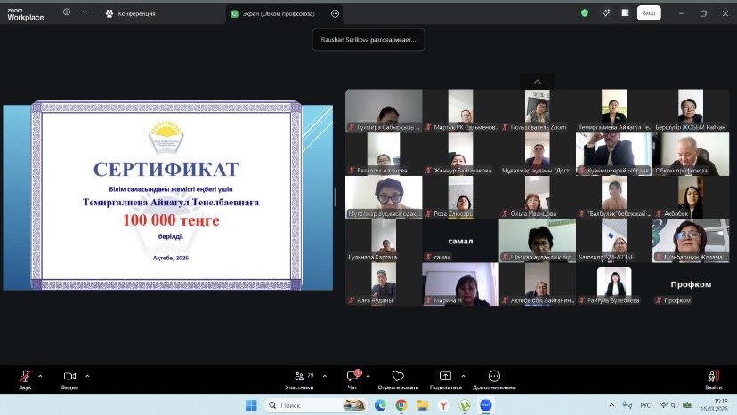Open the AI Companion sparkle icon
737x415 pixels.
[606, 13]
